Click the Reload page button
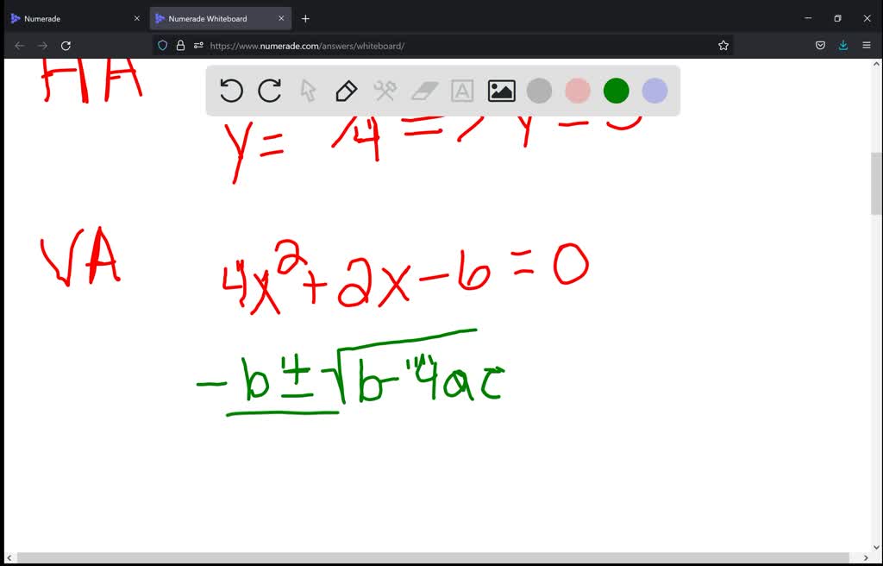 [66, 45]
